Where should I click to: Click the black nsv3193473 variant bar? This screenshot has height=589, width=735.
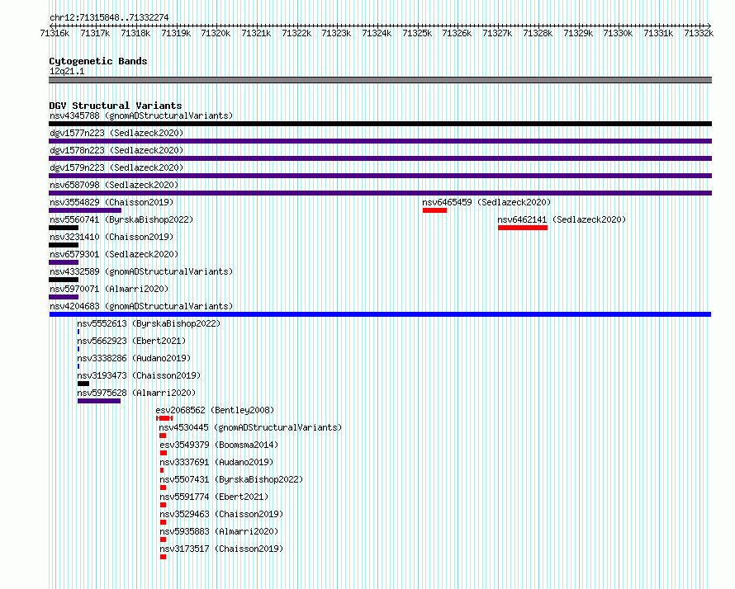pyautogui.click(x=83, y=384)
